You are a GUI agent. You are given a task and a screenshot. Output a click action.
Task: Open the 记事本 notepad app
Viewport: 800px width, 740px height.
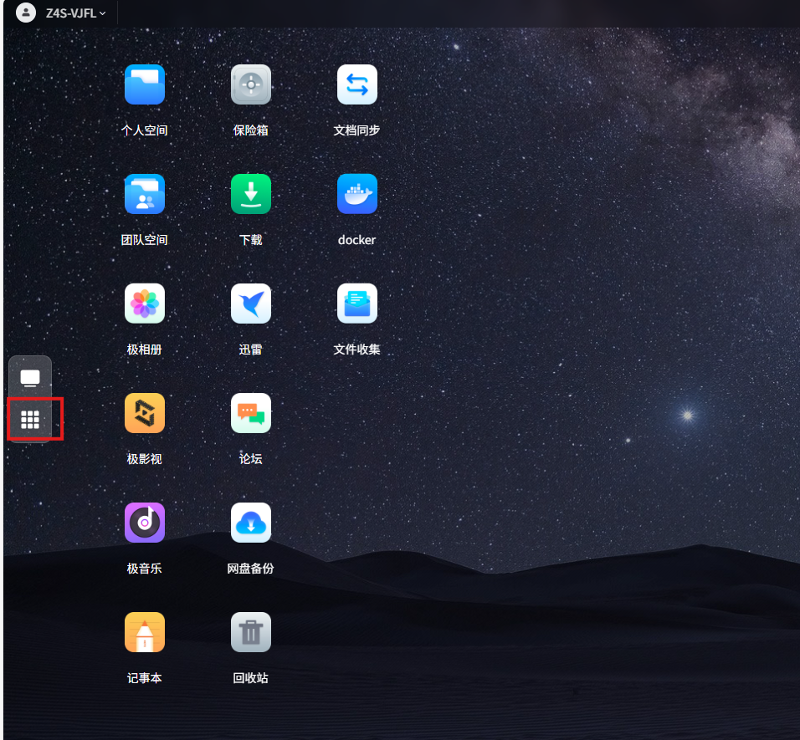[x=145, y=632]
